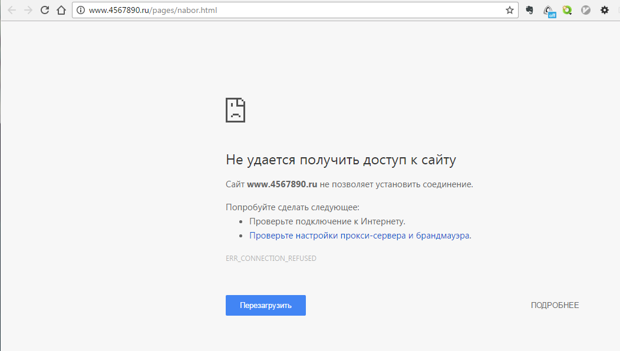Click the browser back arrow
The height and width of the screenshot is (351, 620).
click(x=12, y=10)
